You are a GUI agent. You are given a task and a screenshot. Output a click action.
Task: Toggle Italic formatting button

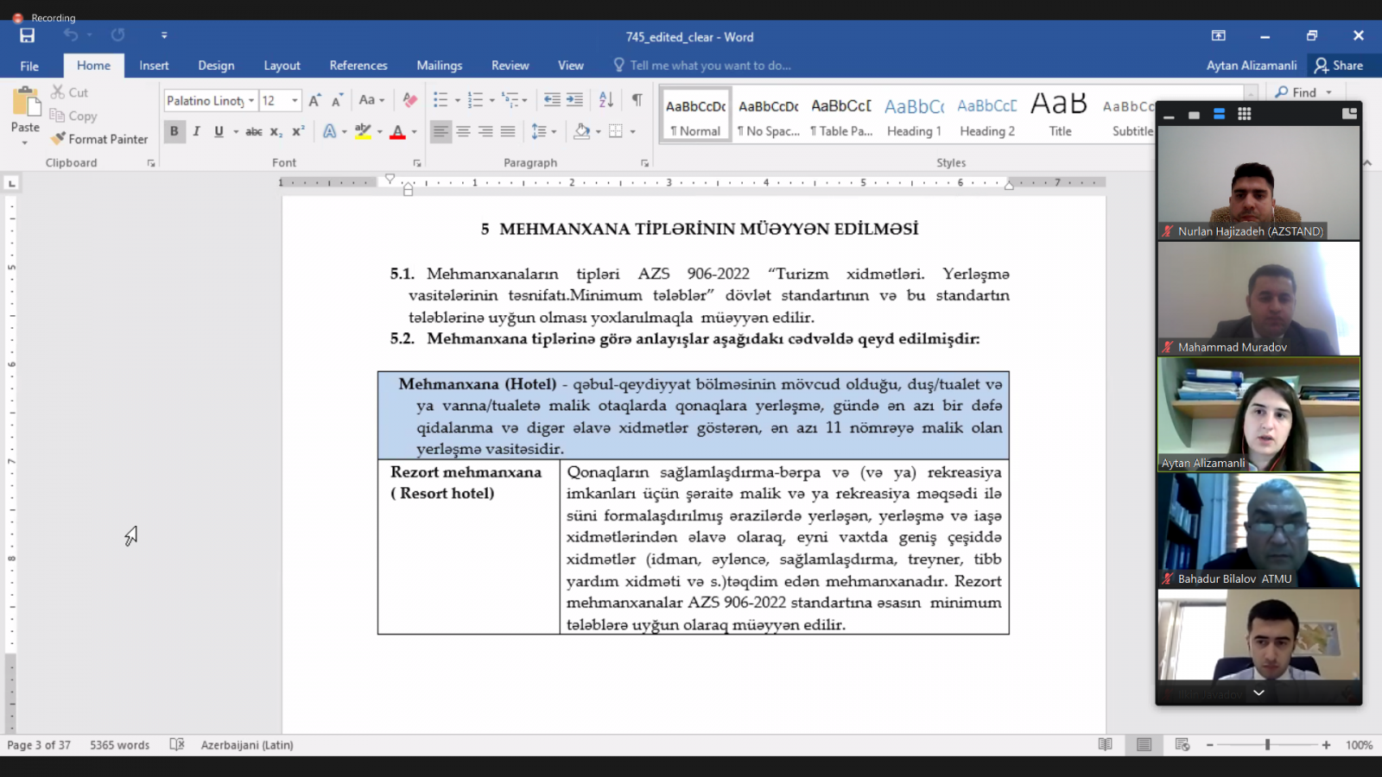tap(196, 131)
